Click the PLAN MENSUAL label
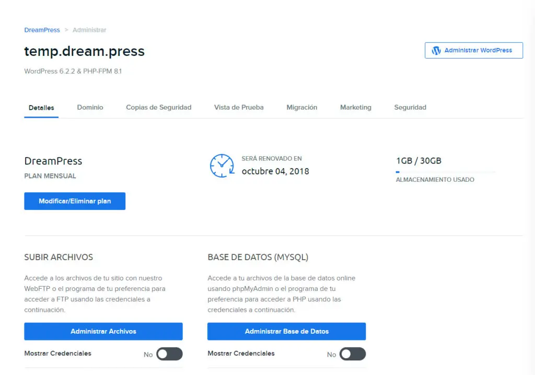The width and height of the screenshot is (535, 375). pyautogui.click(x=50, y=176)
